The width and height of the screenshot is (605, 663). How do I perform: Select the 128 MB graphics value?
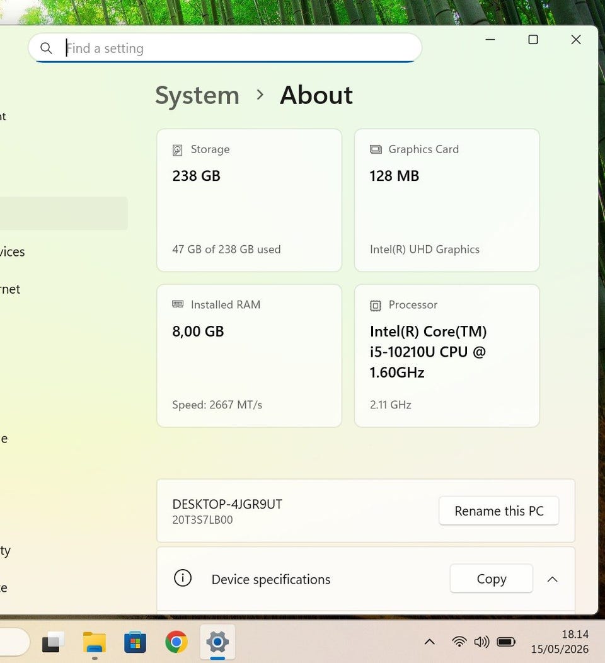click(x=394, y=175)
